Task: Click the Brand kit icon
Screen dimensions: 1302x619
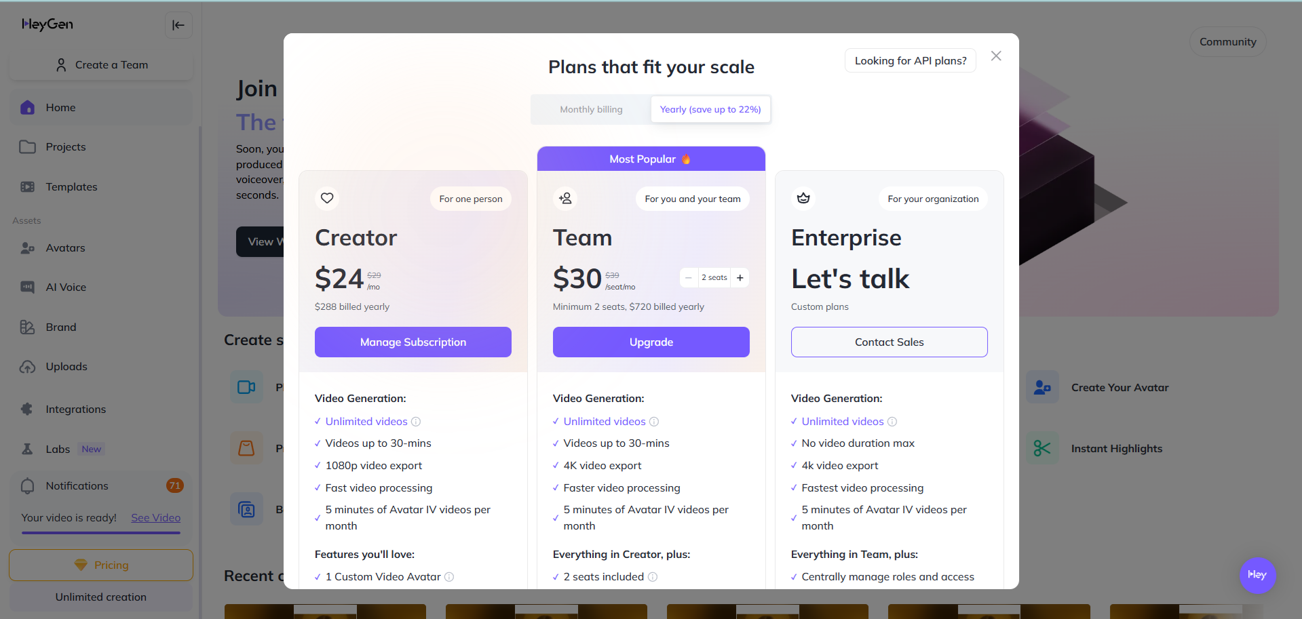Action: tap(27, 327)
